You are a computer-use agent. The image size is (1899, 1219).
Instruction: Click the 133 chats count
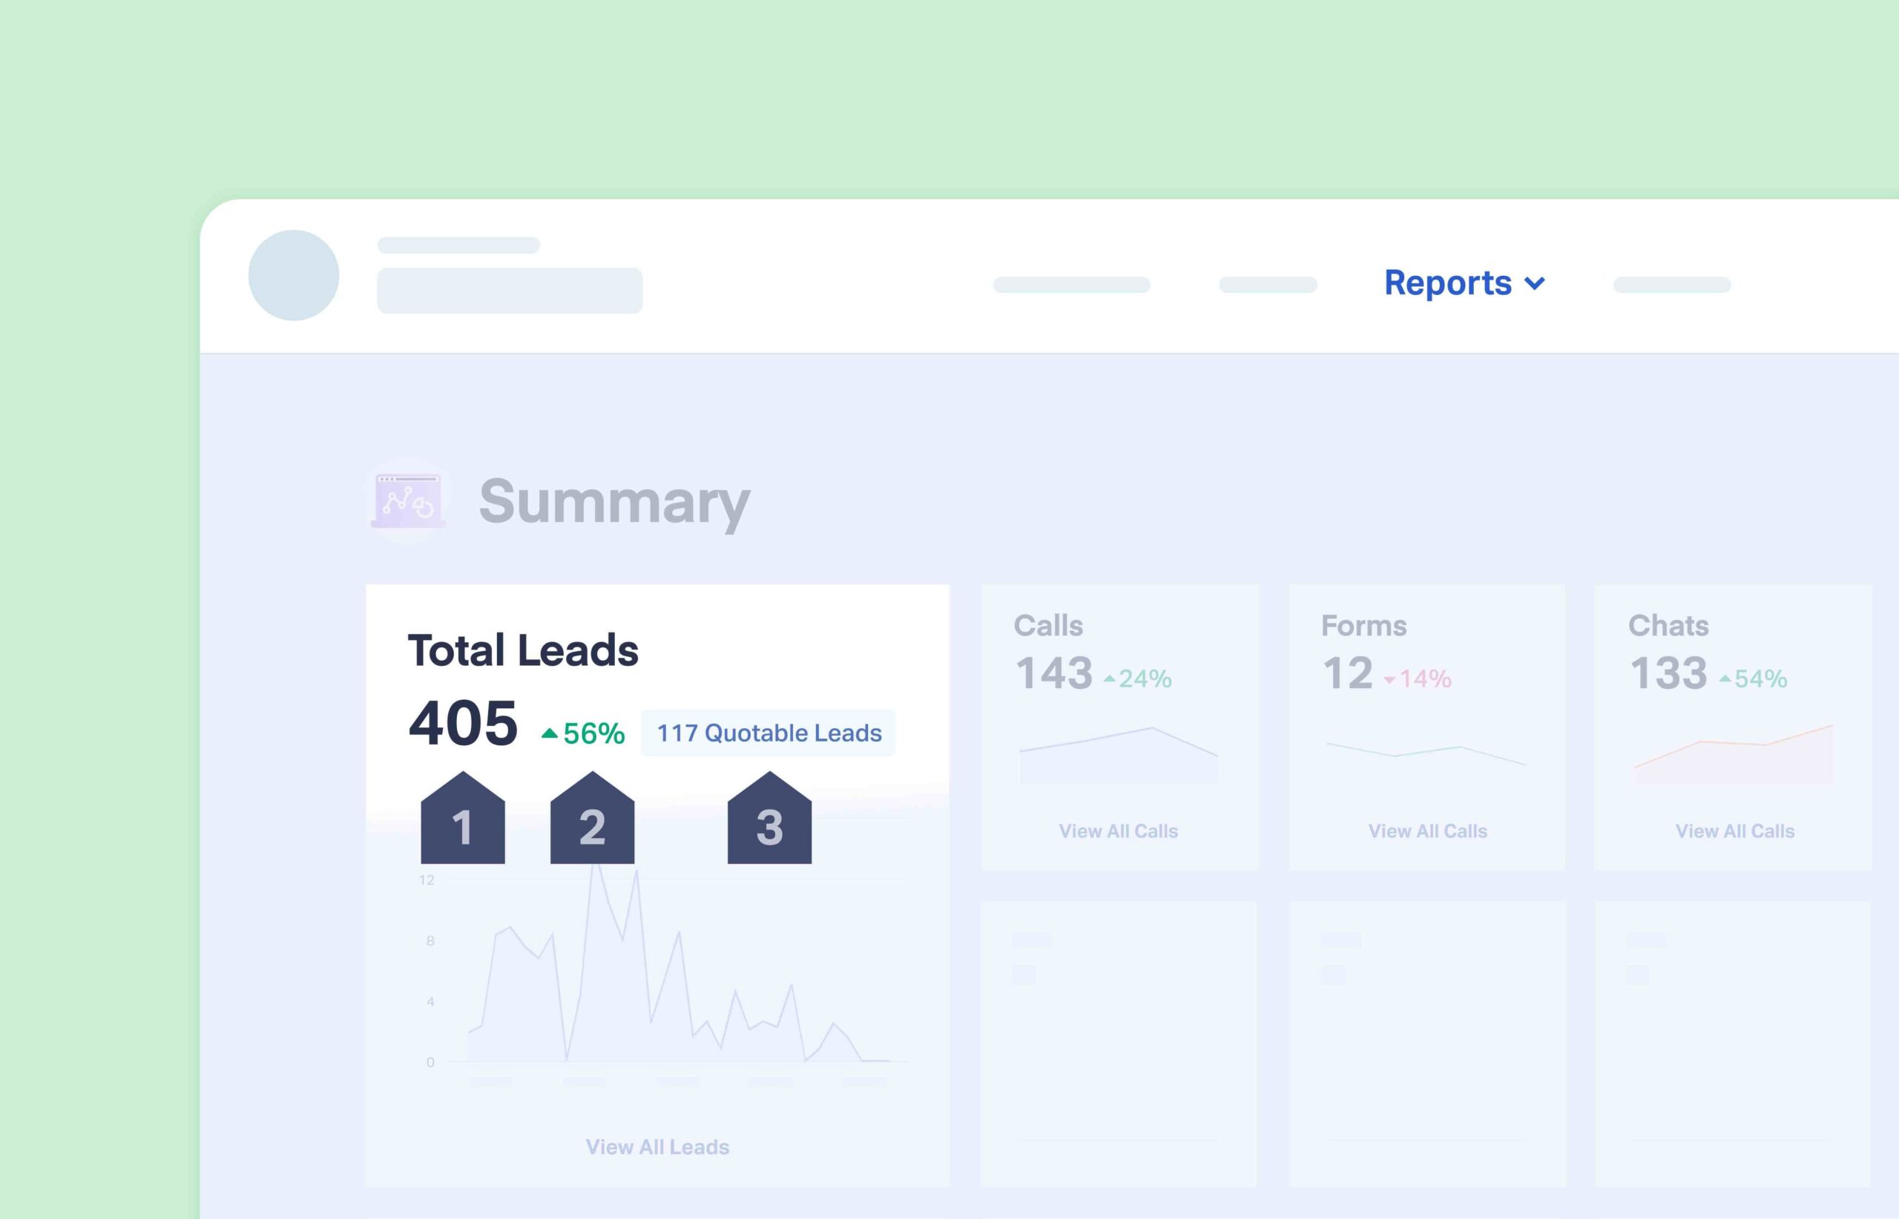click(1668, 673)
